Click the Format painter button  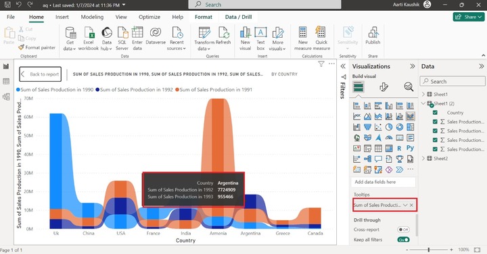[x=37, y=47]
